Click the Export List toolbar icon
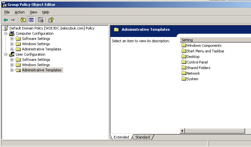Screen dimensions: 251x147 (x=41, y=20)
